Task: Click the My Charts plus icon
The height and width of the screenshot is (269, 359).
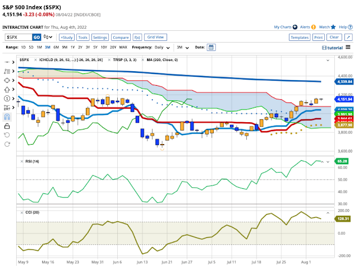Action: 295,27
